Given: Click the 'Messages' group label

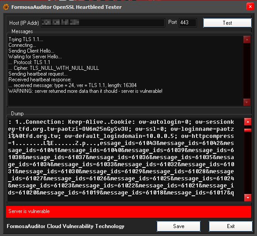Looking at the screenshot, I should pos(22,31).
